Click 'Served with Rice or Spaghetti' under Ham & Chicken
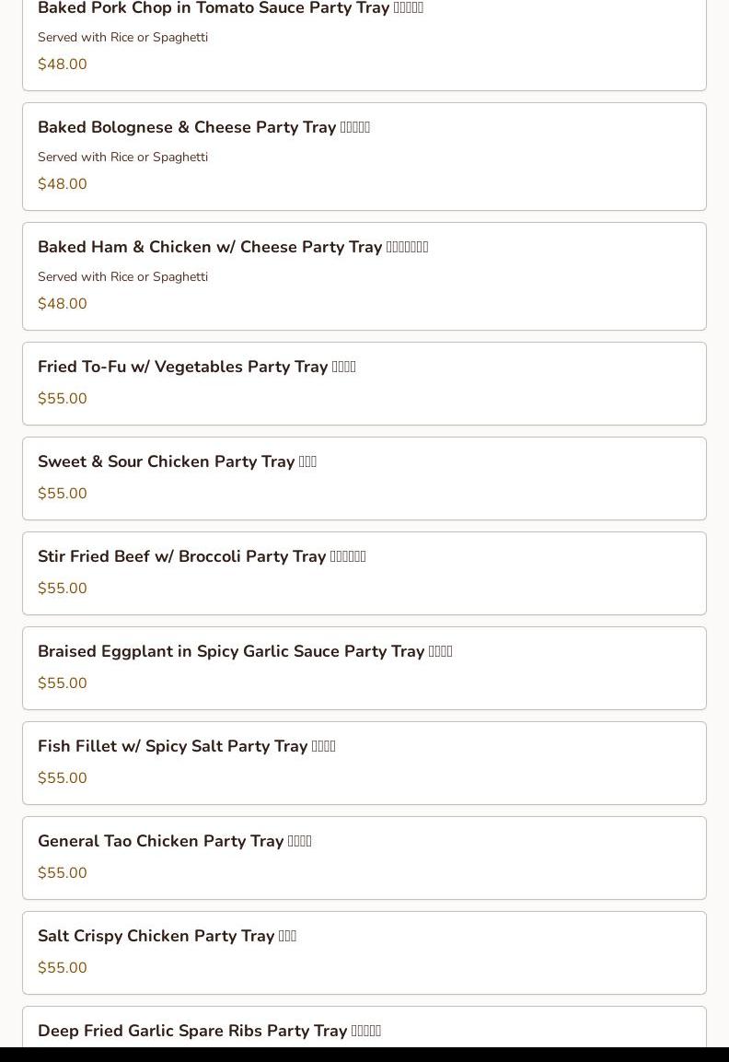 (x=122, y=276)
